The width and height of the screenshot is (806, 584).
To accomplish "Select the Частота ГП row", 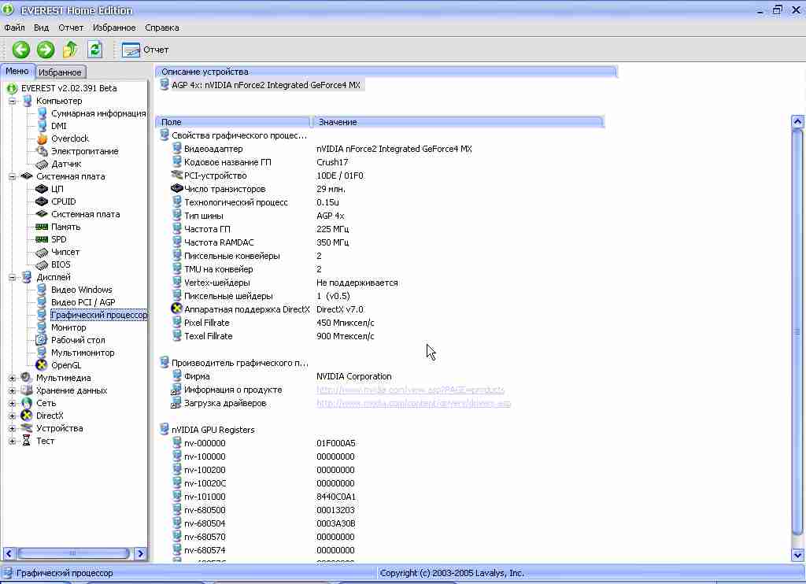I will pos(260,229).
